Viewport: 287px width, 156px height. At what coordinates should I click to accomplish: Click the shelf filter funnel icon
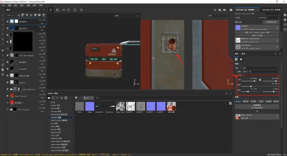[x=76, y=98]
